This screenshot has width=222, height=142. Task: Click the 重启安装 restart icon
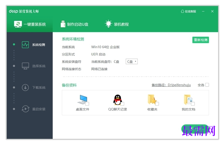pos(25,109)
